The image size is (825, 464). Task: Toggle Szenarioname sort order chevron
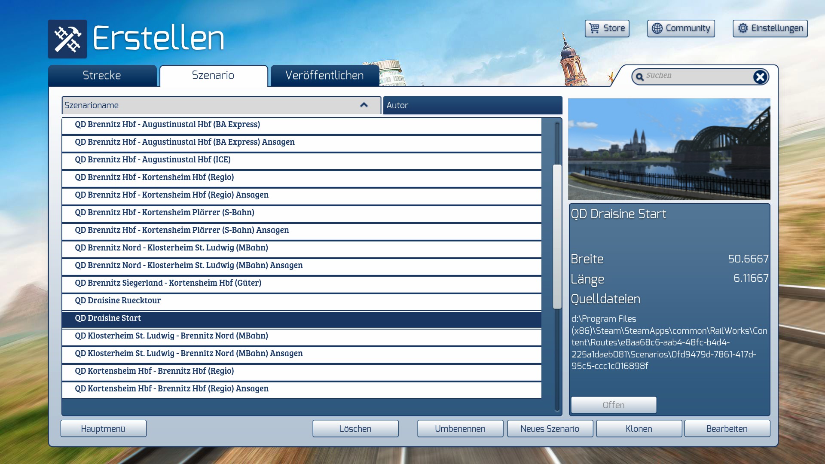364,105
